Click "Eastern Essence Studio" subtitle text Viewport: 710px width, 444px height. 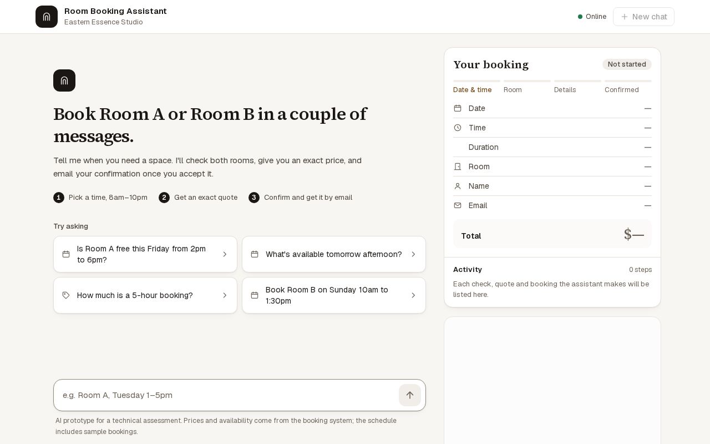104,22
